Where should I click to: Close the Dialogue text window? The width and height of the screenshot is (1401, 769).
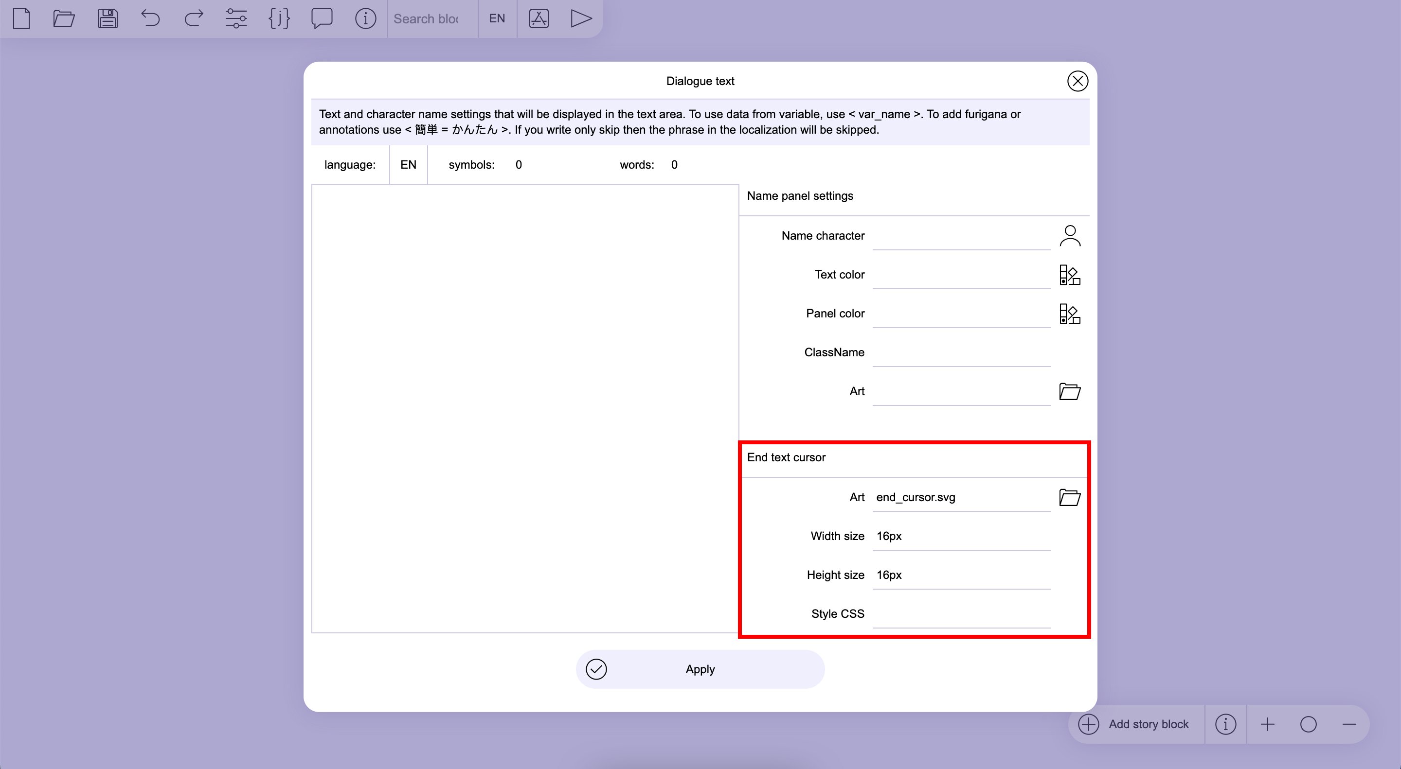click(x=1077, y=81)
